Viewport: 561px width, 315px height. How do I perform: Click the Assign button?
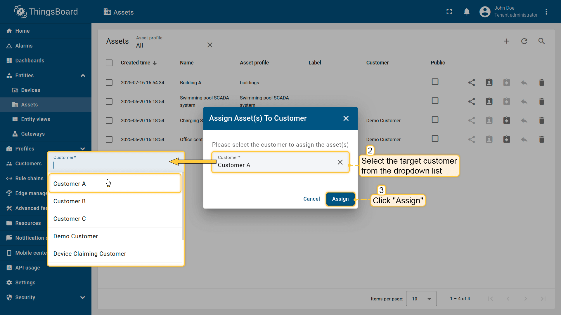pyautogui.click(x=340, y=199)
